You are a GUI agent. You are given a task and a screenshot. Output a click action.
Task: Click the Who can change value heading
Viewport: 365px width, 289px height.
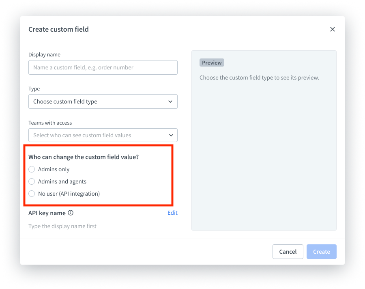(x=84, y=157)
